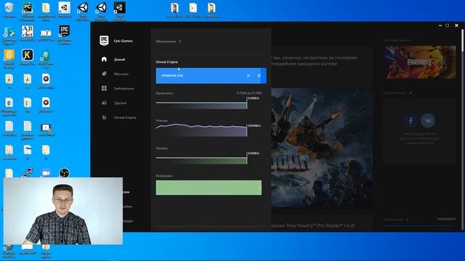
Task: Click the Epic Games shield logo
Action: pos(104,41)
